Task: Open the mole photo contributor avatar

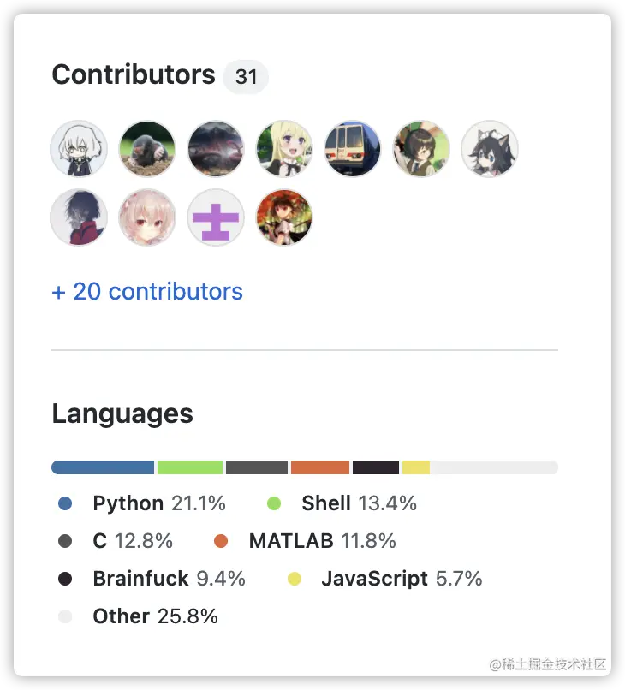Action: (147, 149)
